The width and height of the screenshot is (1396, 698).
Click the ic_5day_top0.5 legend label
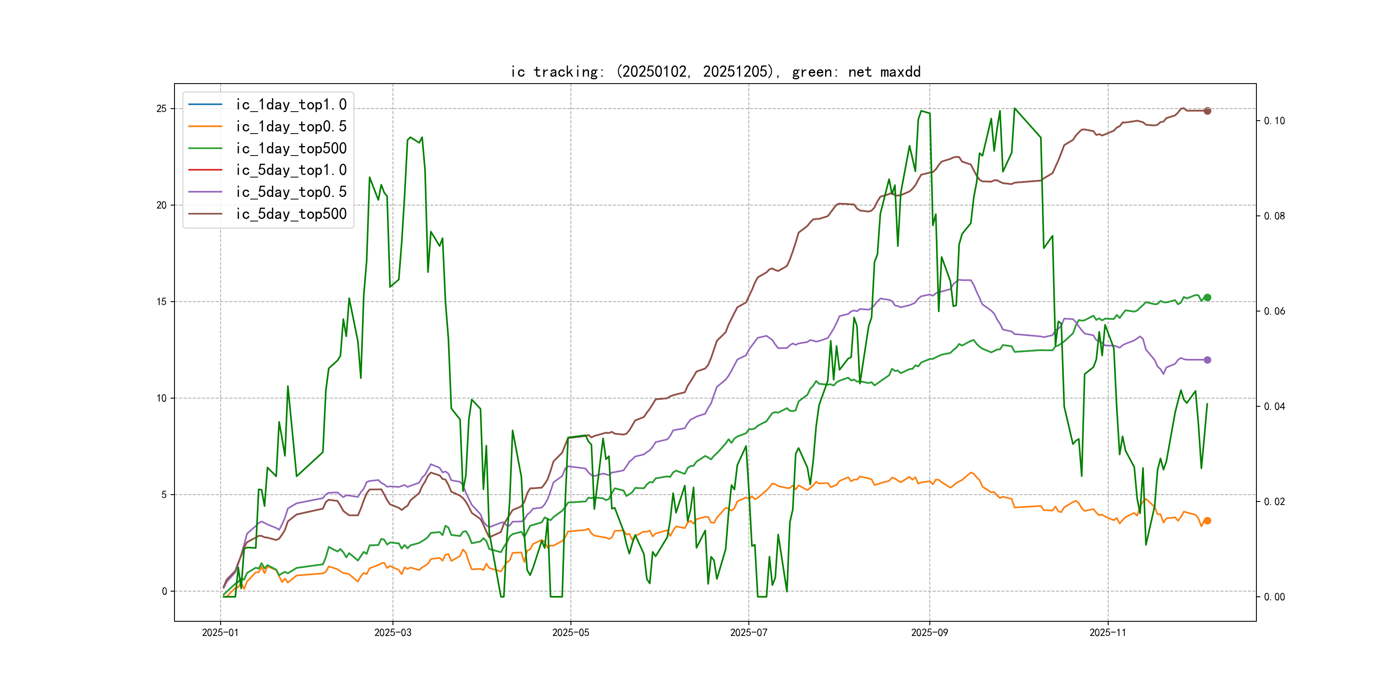coord(291,192)
